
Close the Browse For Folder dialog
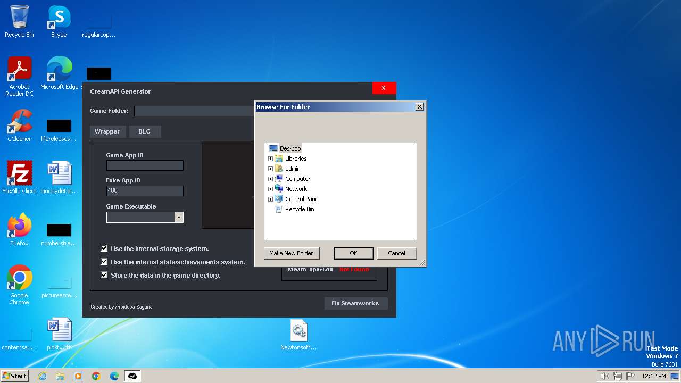pos(420,107)
